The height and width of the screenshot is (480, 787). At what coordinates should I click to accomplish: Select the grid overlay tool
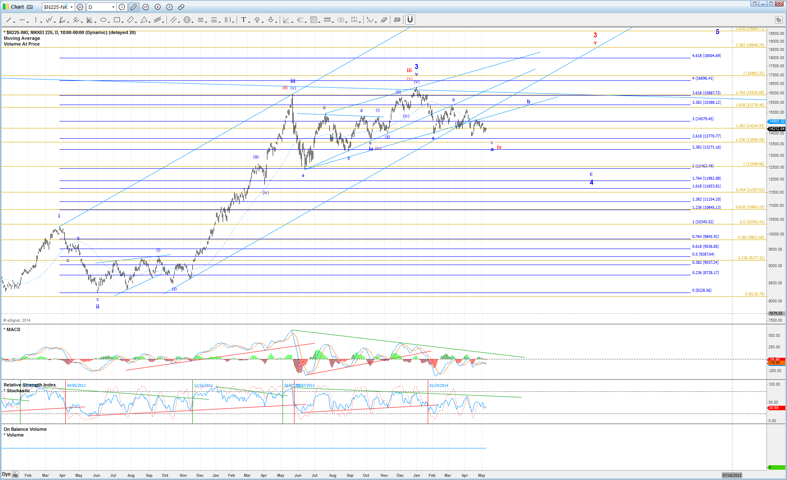(314, 20)
